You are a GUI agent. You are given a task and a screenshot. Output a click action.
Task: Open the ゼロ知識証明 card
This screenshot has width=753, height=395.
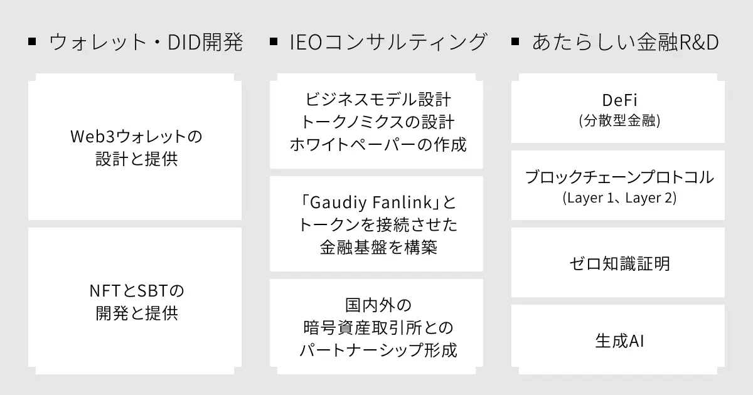pos(619,263)
